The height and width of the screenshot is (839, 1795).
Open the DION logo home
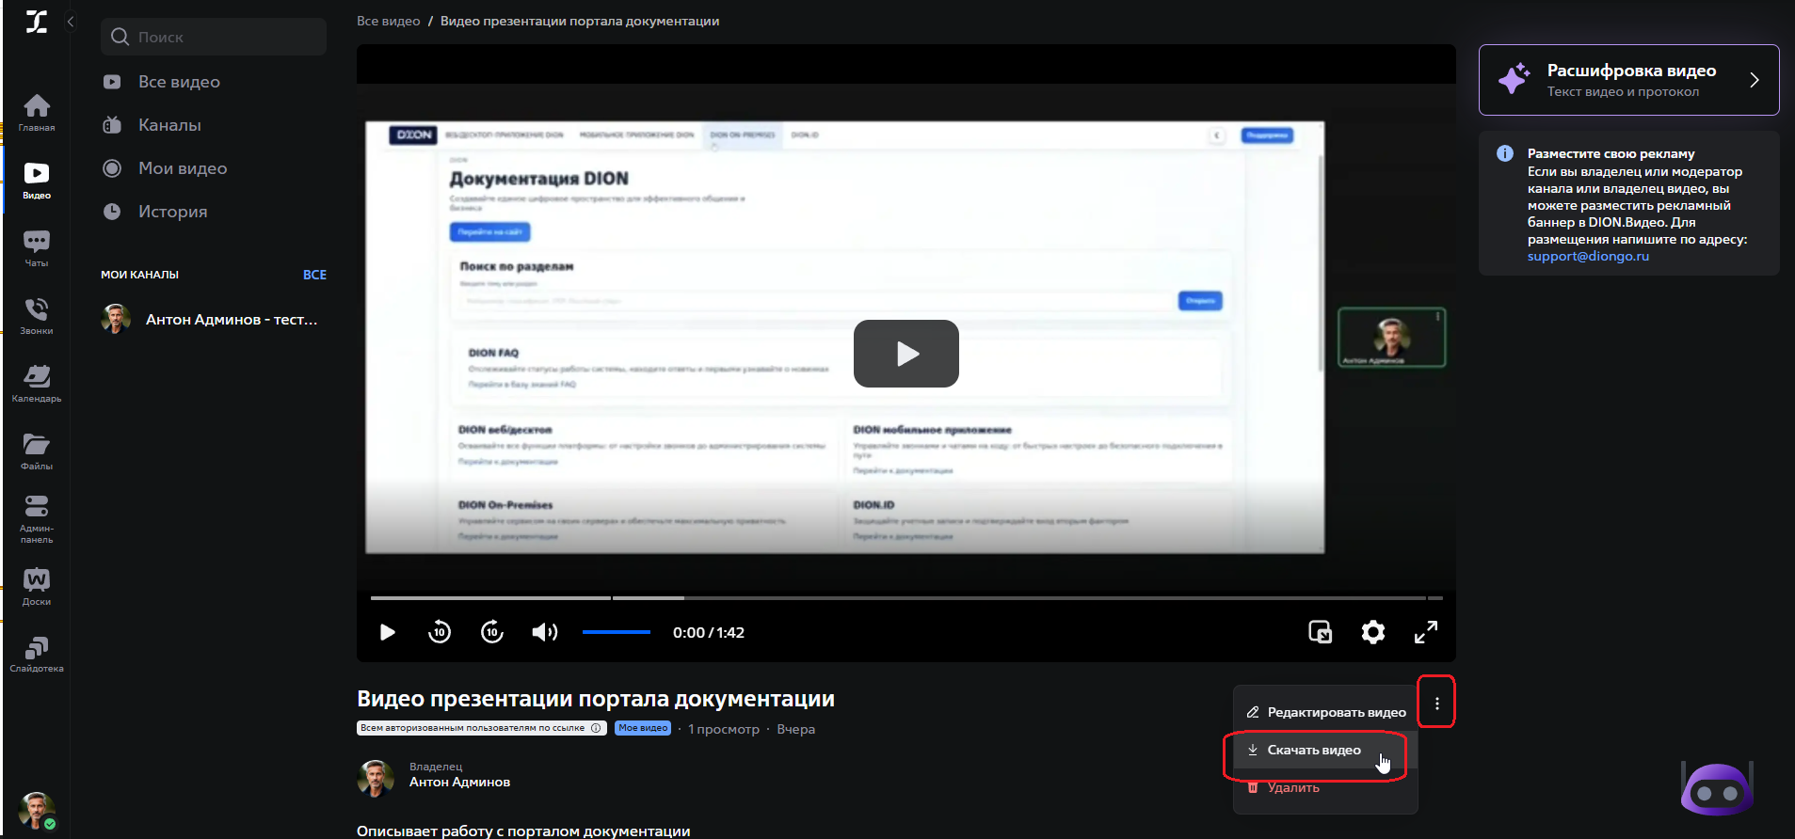(37, 22)
